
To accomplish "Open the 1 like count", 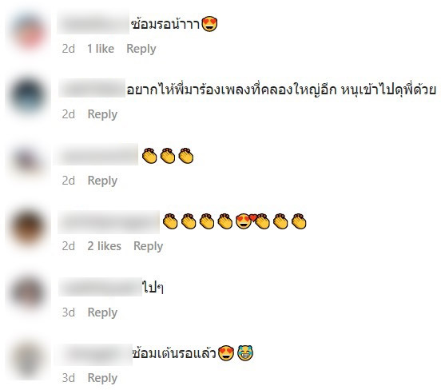I will (101, 49).
